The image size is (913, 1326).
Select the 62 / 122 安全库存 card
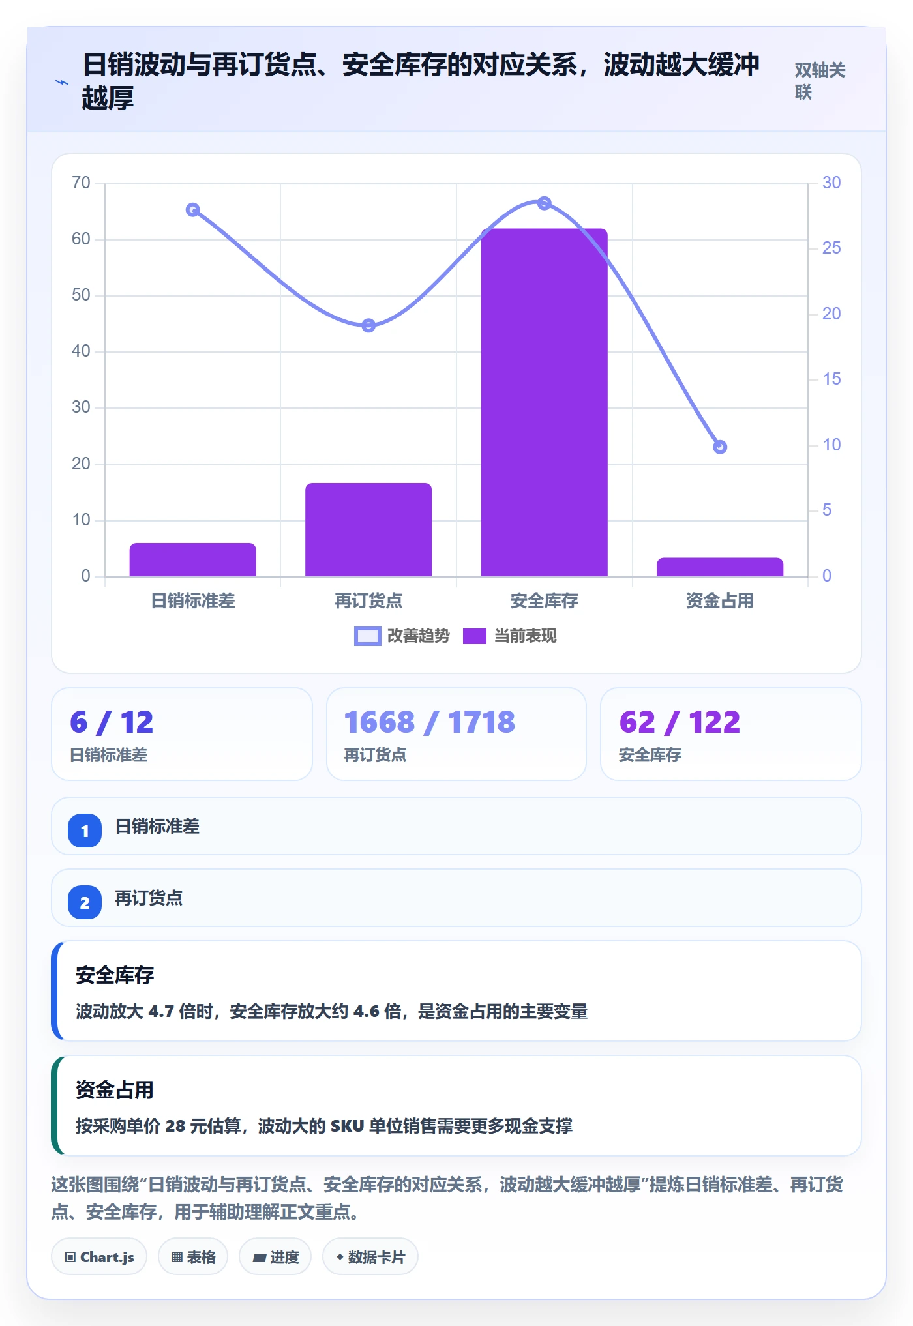(x=731, y=734)
